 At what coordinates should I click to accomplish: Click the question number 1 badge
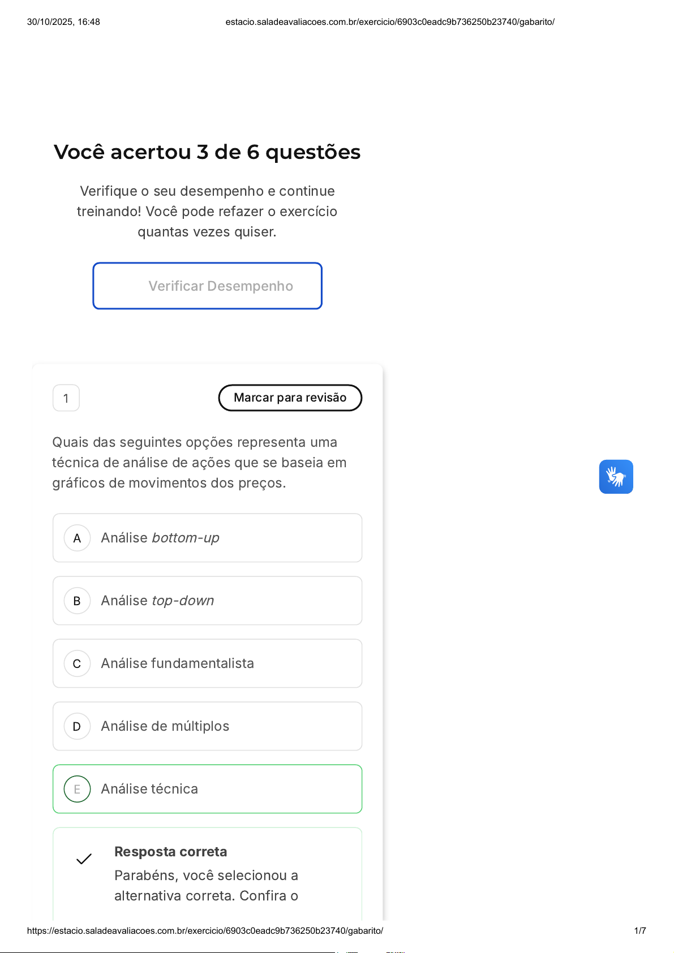pos(66,398)
